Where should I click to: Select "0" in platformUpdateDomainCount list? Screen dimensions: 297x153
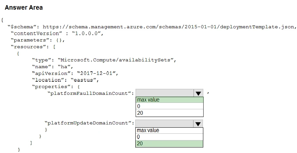(x=169, y=137)
